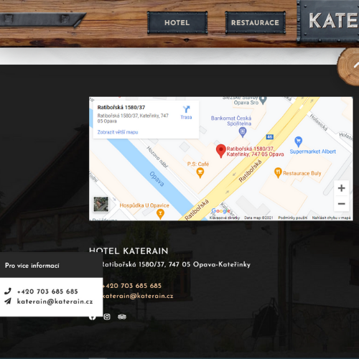The width and height of the screenshot is (359, 359).
Task: Select Bankomat Česká Spořitelna ATM marker
Action: click(243, 132)
